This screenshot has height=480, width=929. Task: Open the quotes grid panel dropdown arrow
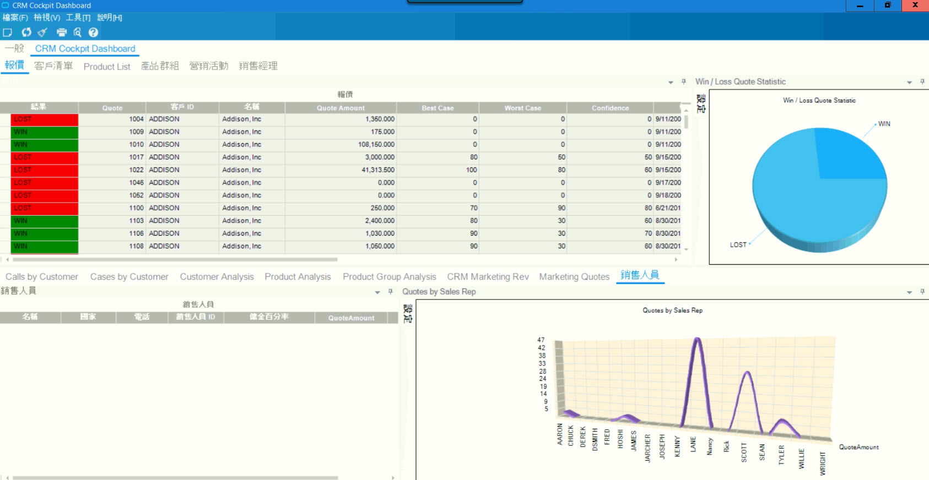671,82
